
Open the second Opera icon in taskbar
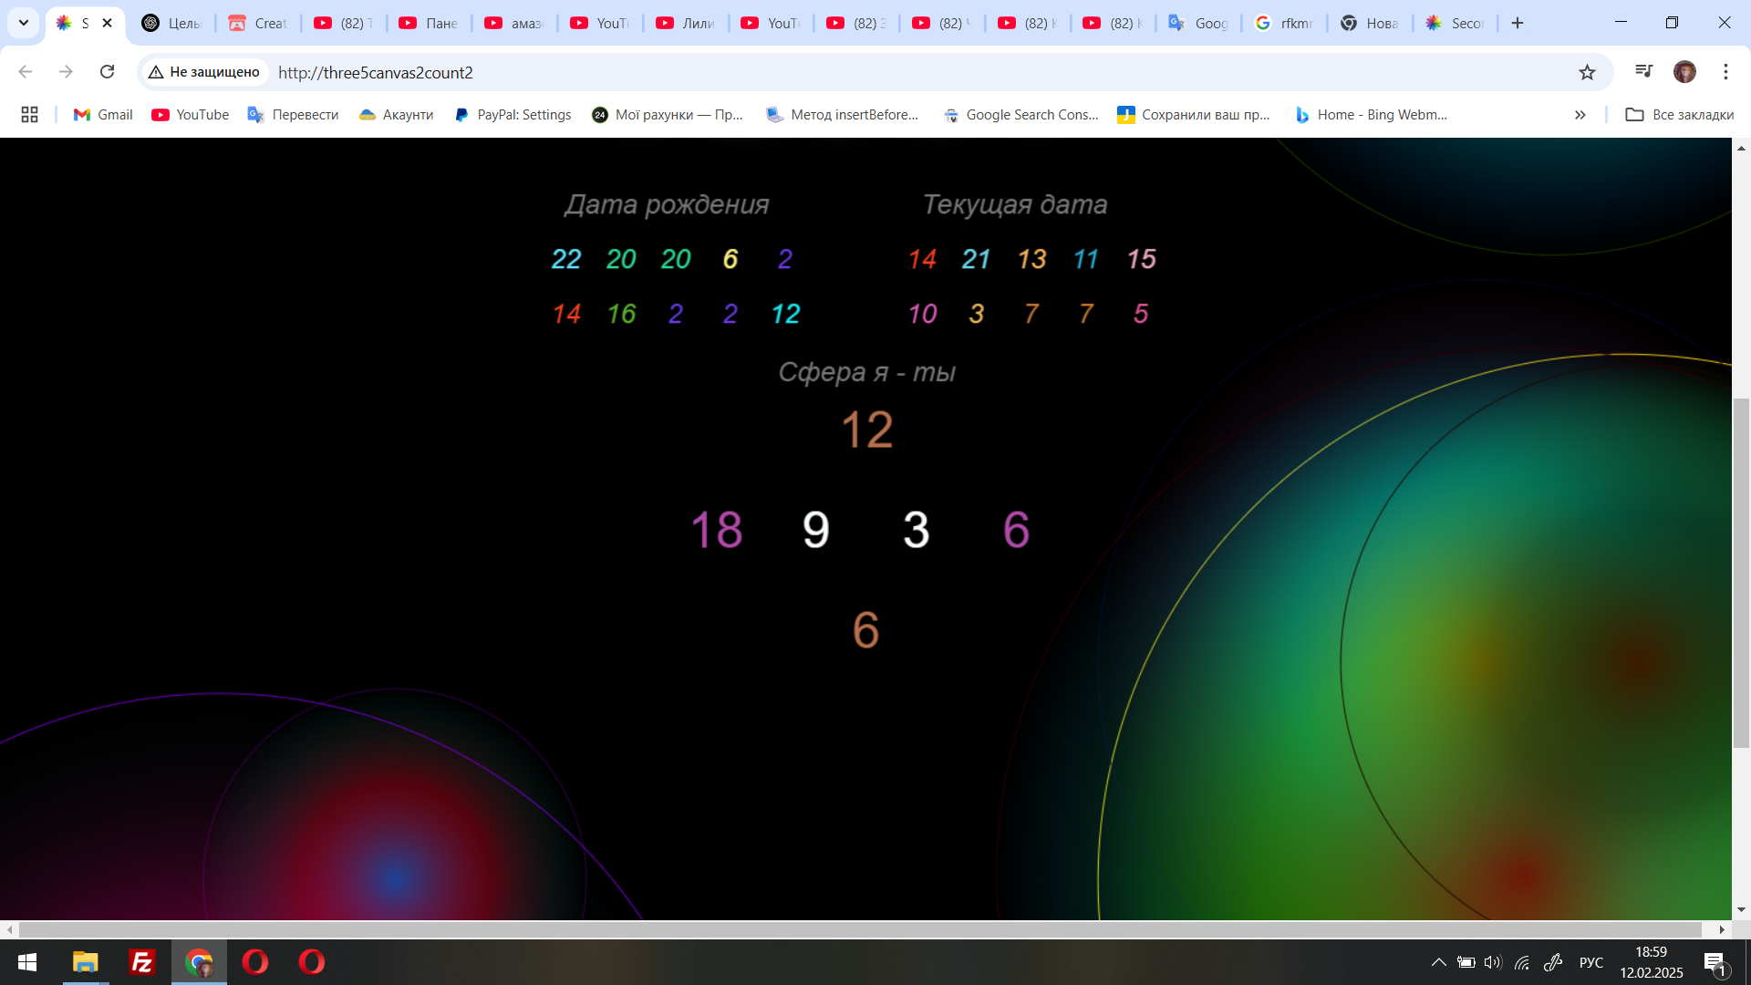click(312, 962)
